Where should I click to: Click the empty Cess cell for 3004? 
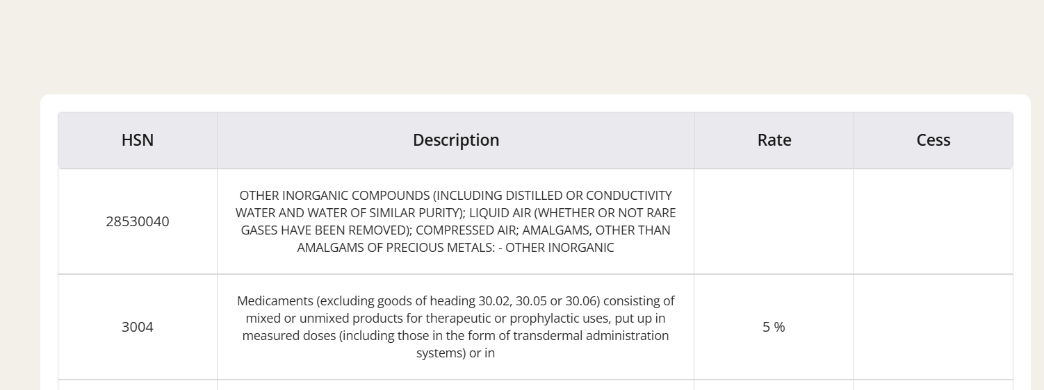pos(933,327)
